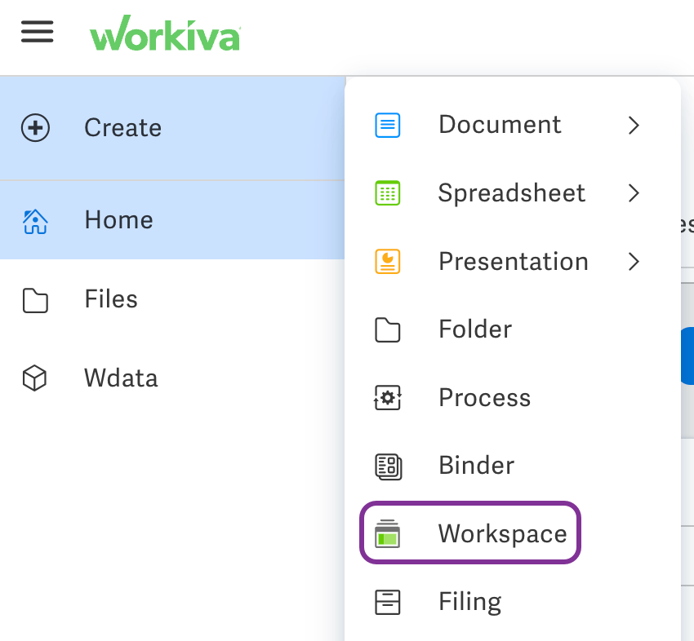Click the Files folder icon in sidebar
This screenshot has width=694, height=641.
coord(35,300)
